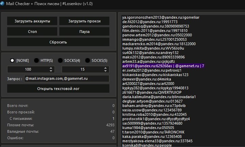Select row maksi2012@yandex.ru
This screenshot has width=245, height=147.
point(153,57)
